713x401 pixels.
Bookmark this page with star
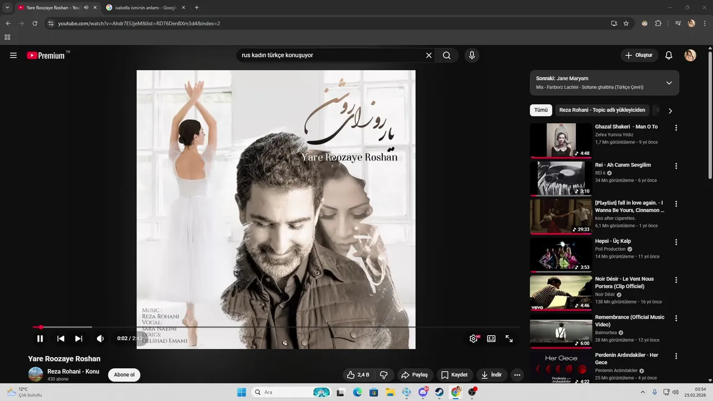[x=626, y=23]
